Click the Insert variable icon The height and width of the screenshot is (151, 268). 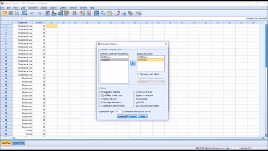88,13
